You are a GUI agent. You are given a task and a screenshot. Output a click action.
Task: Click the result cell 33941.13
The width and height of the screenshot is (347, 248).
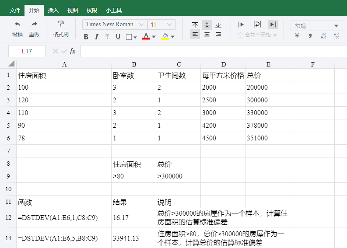[x=133, y=238]
